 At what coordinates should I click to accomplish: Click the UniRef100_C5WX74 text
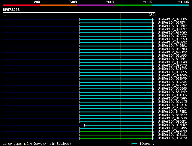[172, 109]
